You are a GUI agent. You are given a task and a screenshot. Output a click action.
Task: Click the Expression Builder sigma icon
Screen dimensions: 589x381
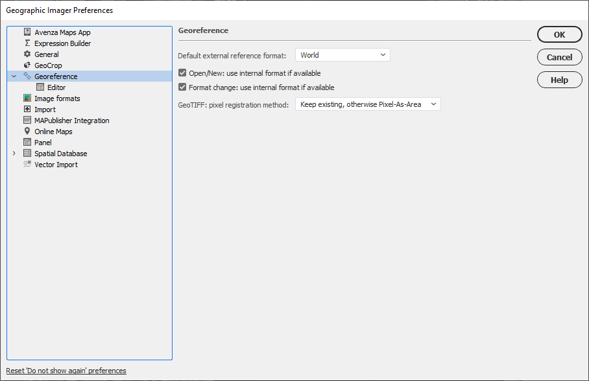pos(27,43)
